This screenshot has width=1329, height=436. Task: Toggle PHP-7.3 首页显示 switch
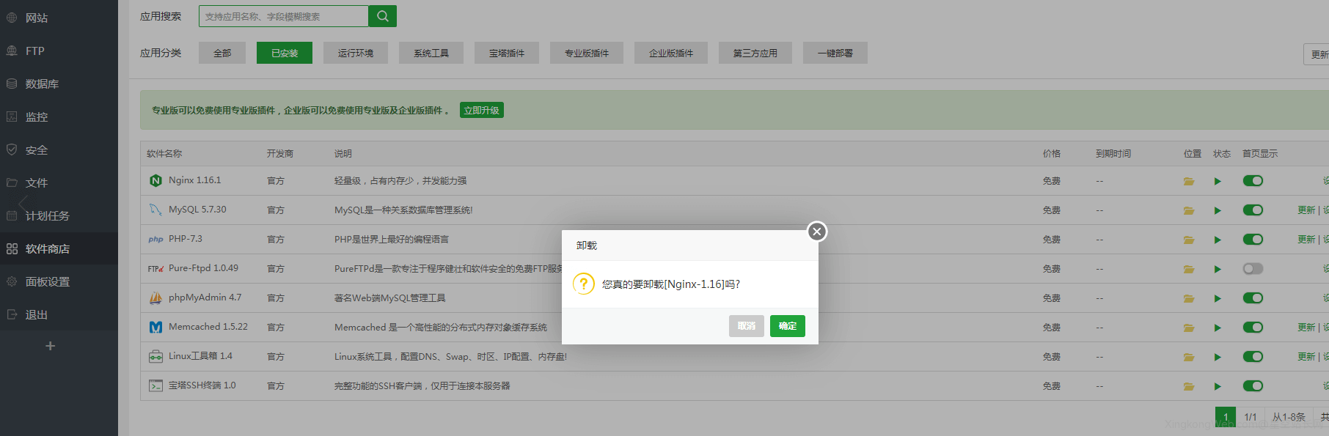point(1253,240)
